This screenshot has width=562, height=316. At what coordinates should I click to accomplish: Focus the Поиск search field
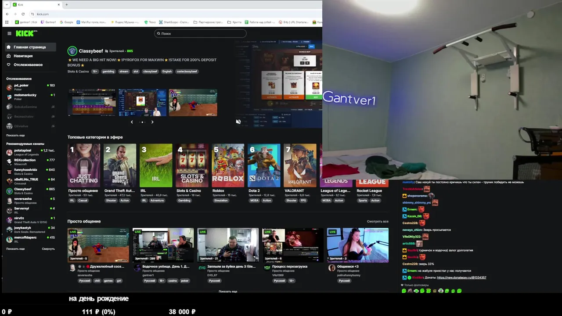click(200, 33)
